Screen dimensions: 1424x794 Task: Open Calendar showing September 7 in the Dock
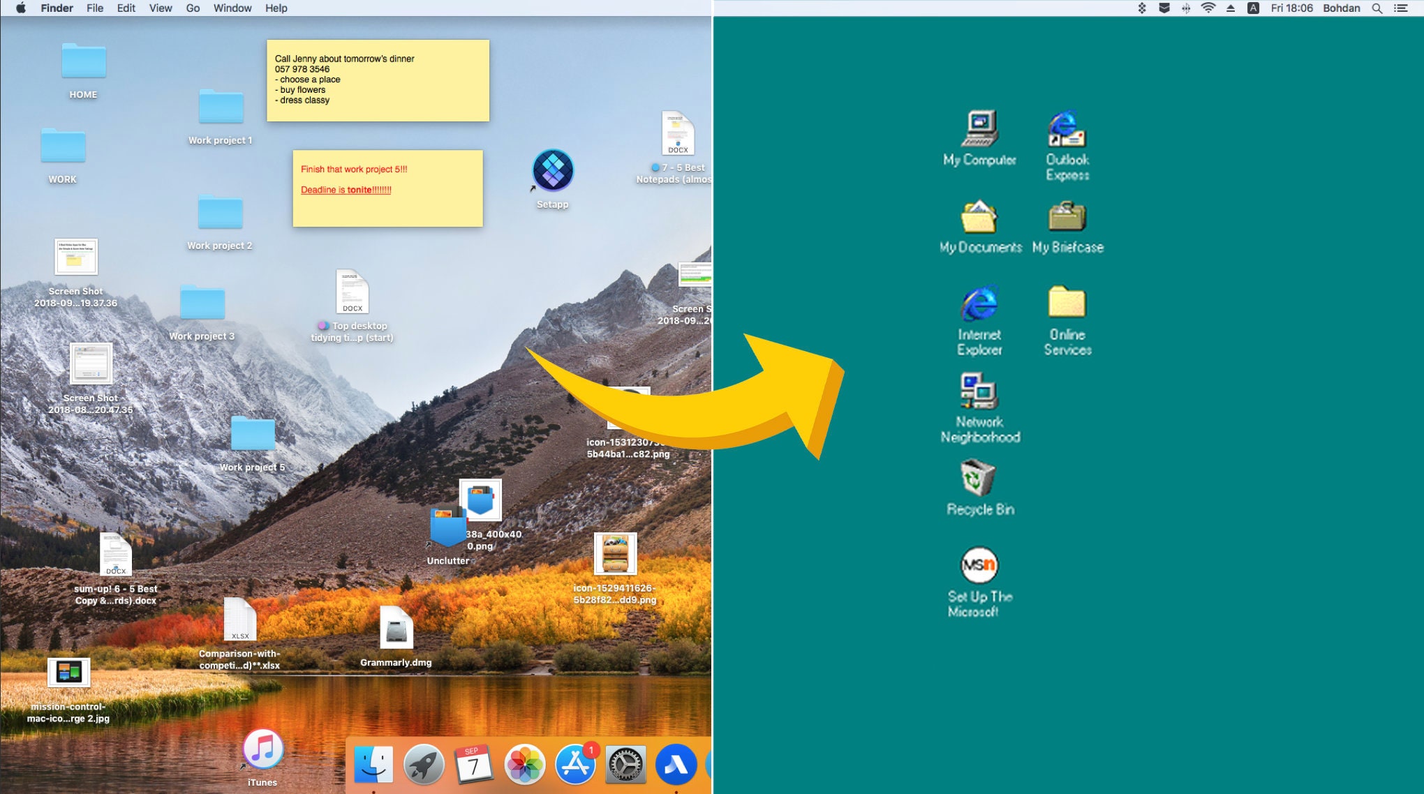[474, 764]
